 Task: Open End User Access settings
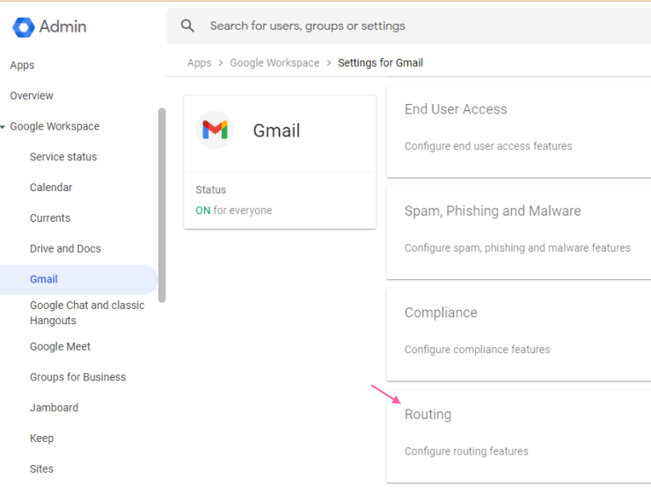(x=518, y=131)
